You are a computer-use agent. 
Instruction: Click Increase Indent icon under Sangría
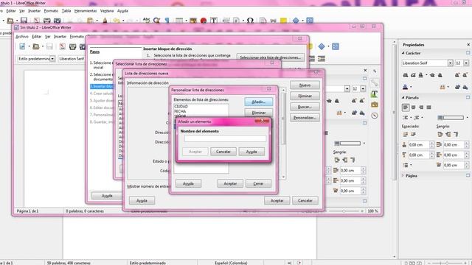coord(440,134)
